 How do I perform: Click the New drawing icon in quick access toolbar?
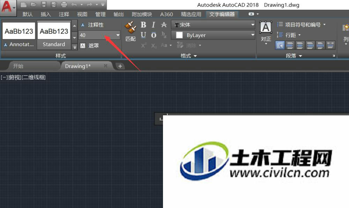point(24,5)
